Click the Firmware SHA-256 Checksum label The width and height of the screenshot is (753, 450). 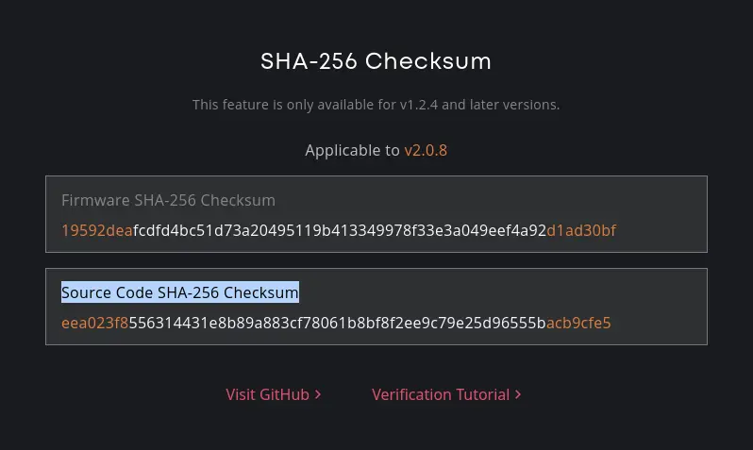[x=169, y=200]
